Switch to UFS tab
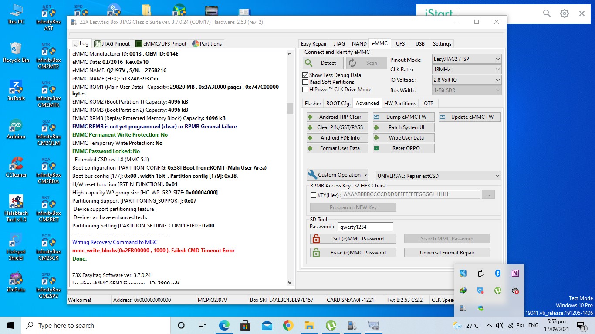 400,43
